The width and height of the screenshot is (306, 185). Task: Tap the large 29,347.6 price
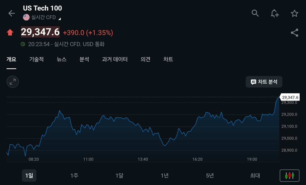click(40, 32)
